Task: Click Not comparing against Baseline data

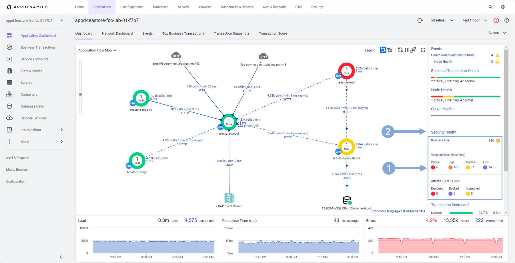Action: [398, 211]
